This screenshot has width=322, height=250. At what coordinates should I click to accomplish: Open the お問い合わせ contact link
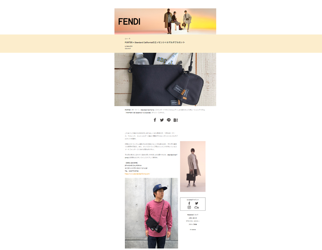[x=192, y=218]
